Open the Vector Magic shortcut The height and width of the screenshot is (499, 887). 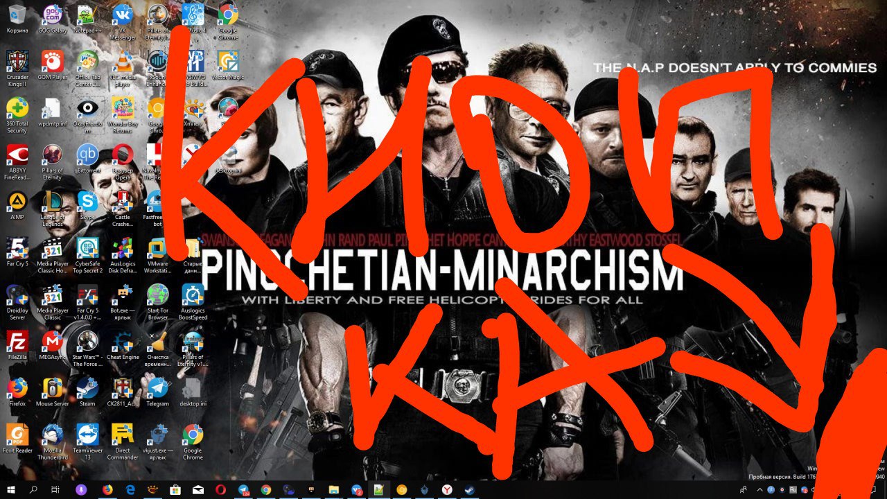[x=228, y=64]
